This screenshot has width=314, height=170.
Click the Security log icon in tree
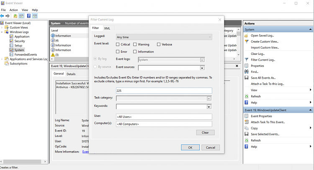coord(11,41)
